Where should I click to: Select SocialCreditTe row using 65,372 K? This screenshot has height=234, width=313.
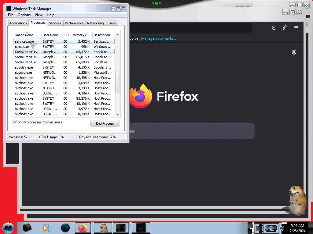[64, 52]
